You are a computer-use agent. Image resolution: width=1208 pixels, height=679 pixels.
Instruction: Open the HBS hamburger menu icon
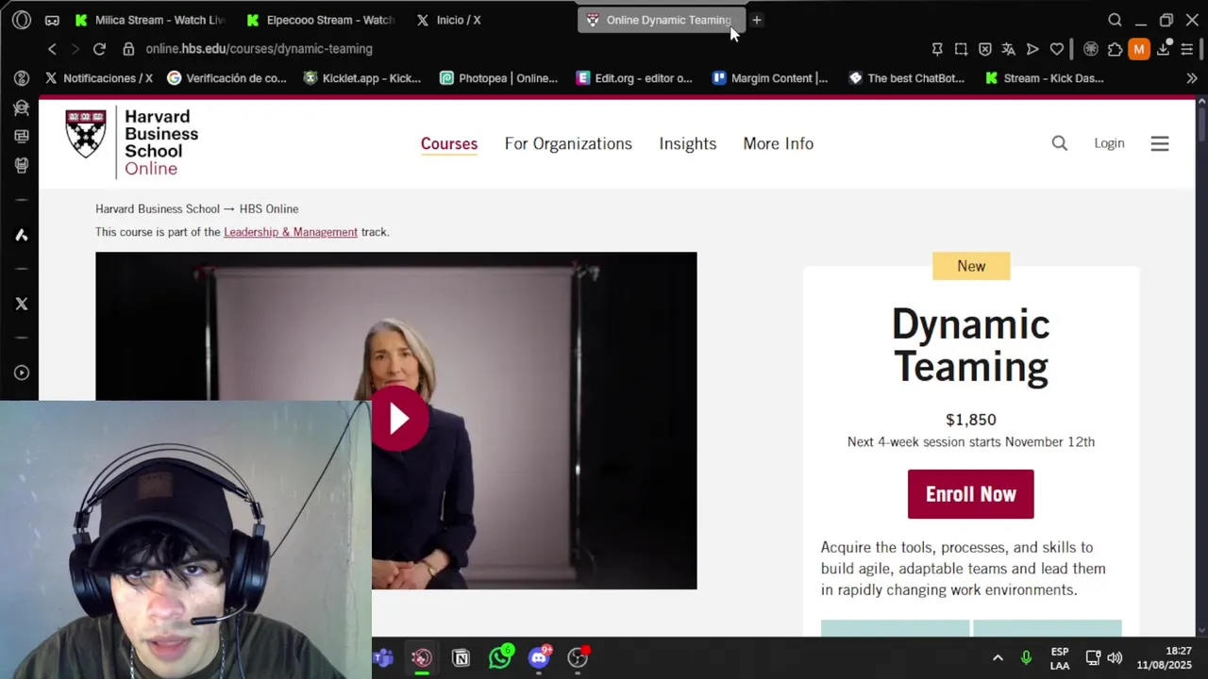tap(1160, 143)
